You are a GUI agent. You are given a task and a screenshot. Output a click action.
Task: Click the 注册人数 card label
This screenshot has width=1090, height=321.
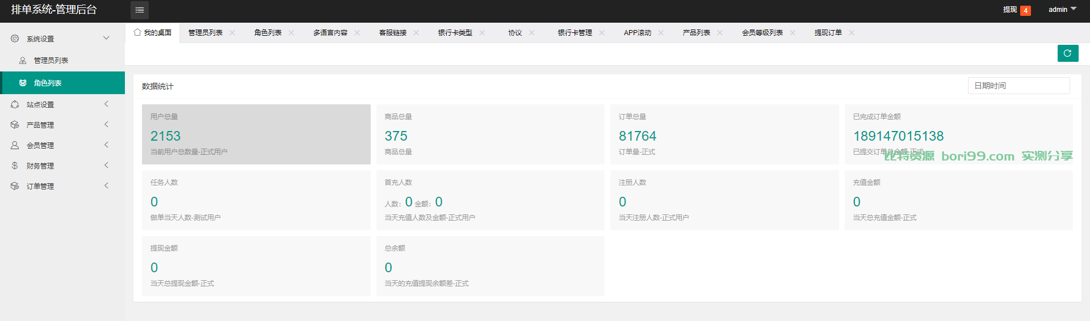[632, 183]
